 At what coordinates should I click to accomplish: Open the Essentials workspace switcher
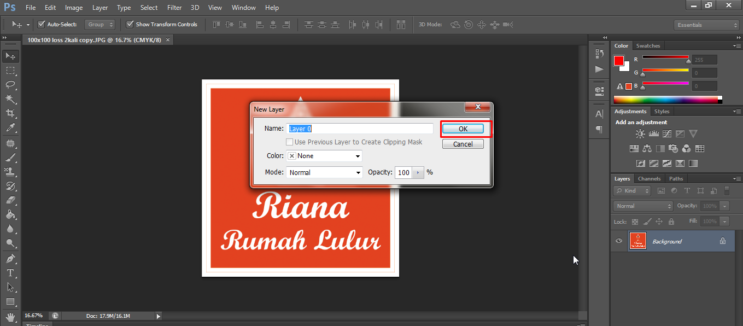pos(706,24)
